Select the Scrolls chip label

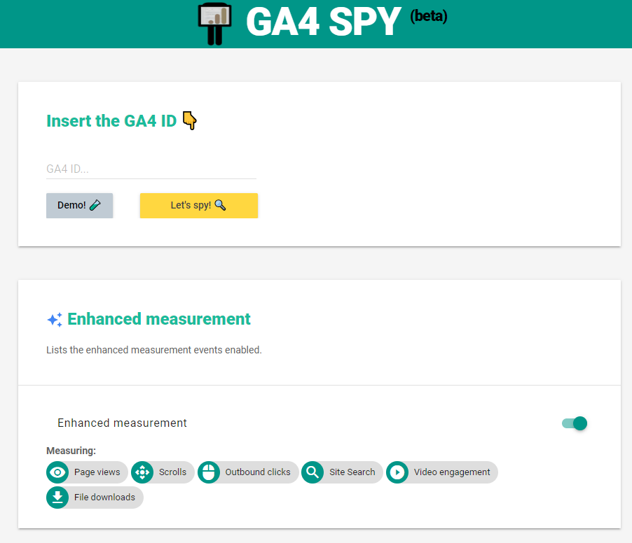(172, 472)
